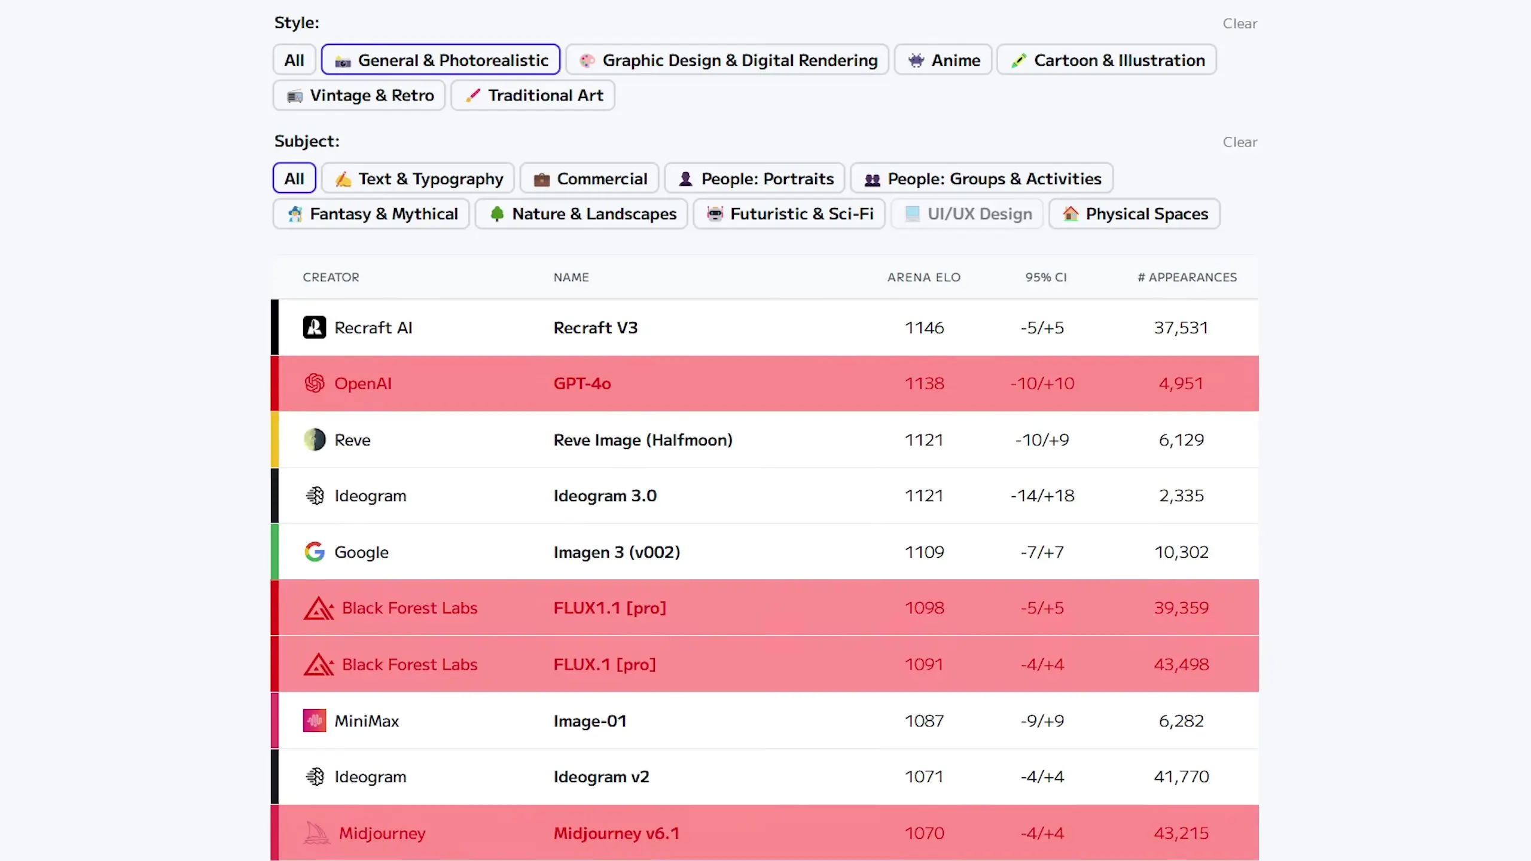Select All in Style filters
Screen dimensions: 1531x861
[x=294, y=60]
